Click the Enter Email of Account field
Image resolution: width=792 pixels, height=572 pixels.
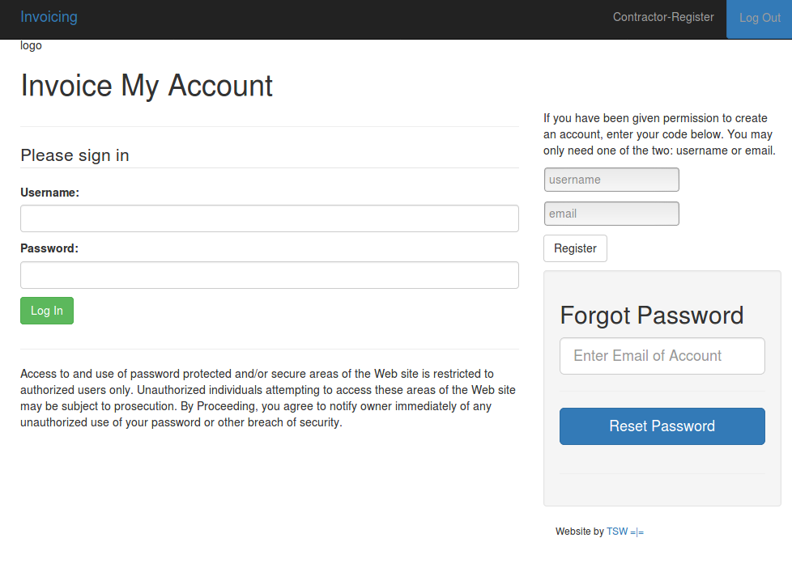tap(662, 355)
